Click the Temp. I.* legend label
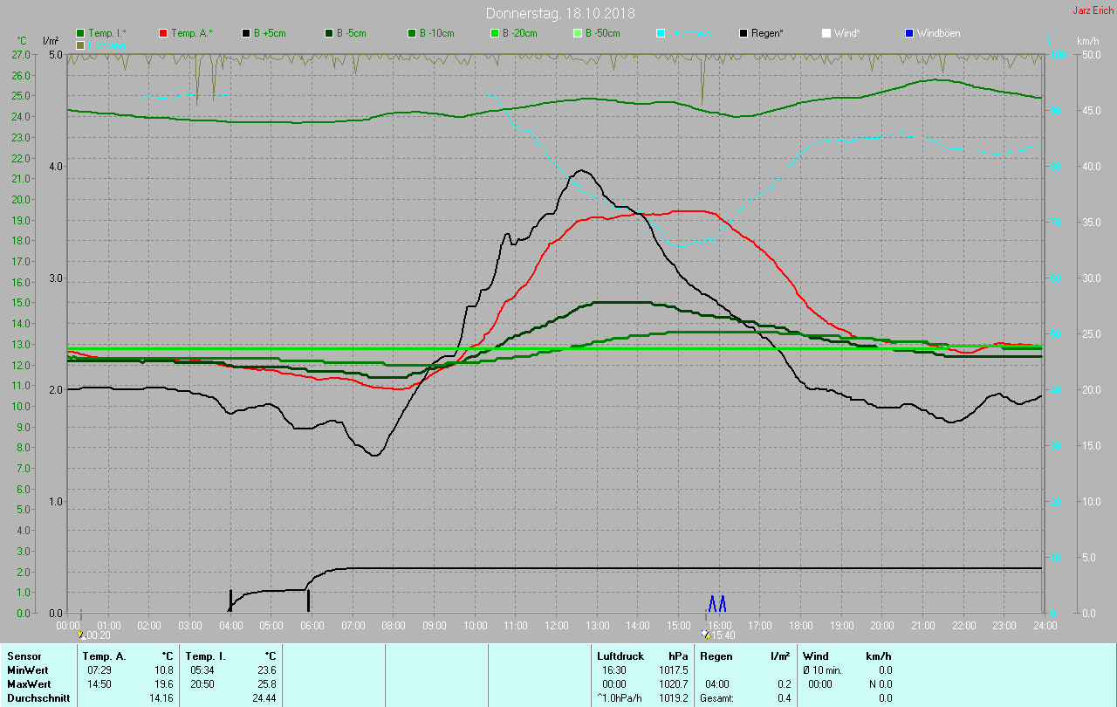The width and height of the screenshot is (1117, 707). pyautogui.click(x=107, y=33)
